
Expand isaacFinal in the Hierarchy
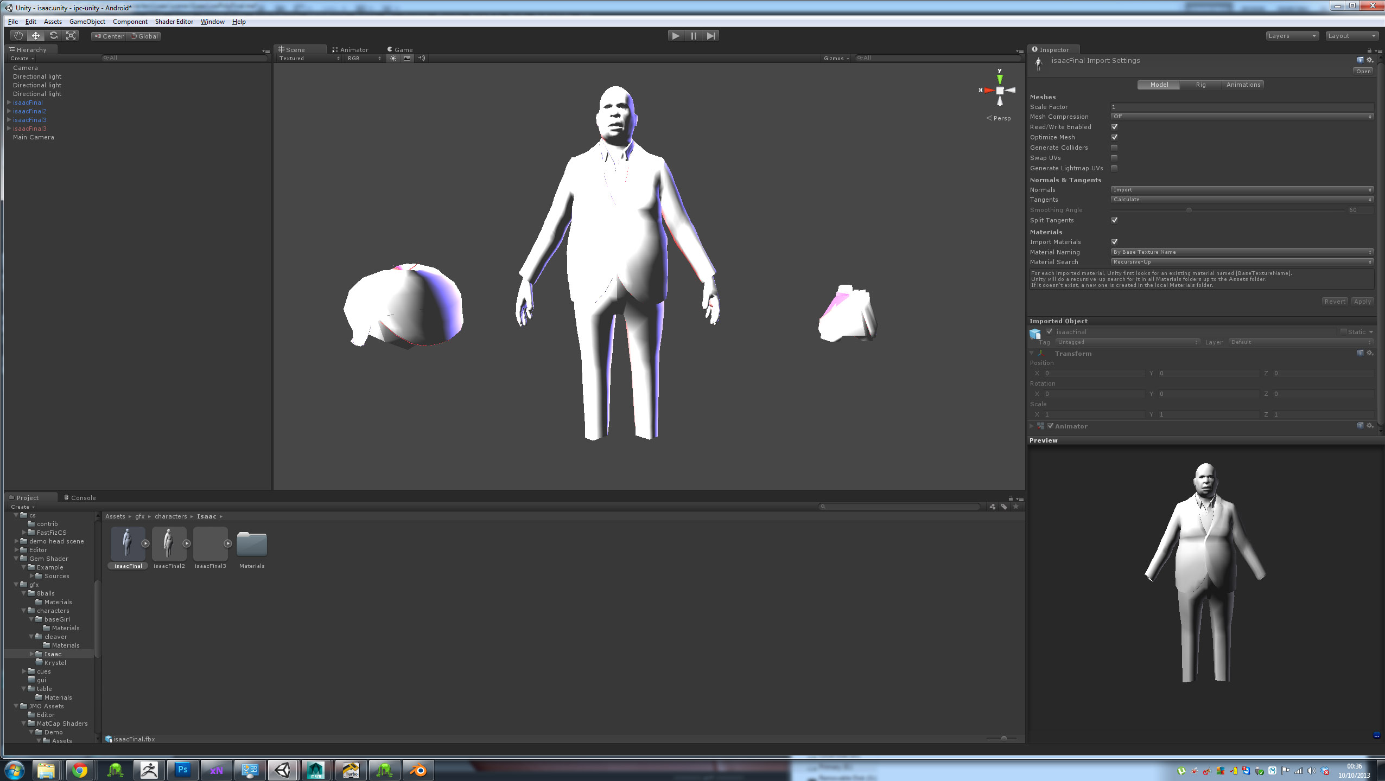[8, 102]
